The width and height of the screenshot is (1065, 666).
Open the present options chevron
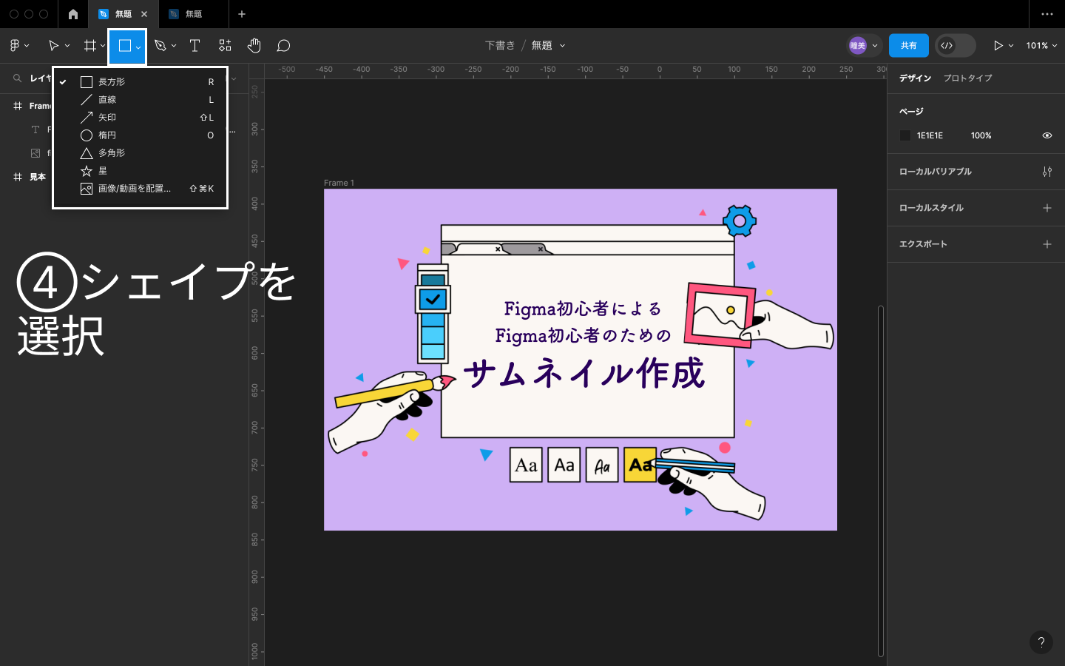[x=1011, y=46]
